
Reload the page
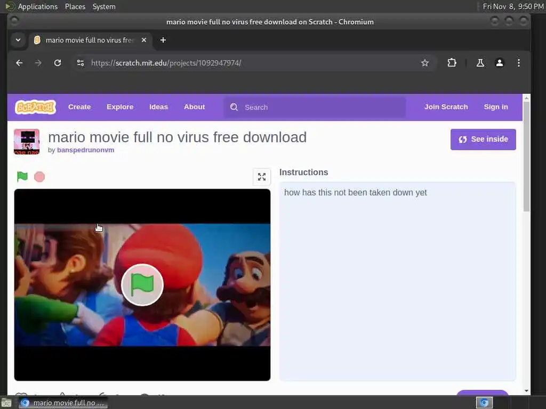point(58,63)
